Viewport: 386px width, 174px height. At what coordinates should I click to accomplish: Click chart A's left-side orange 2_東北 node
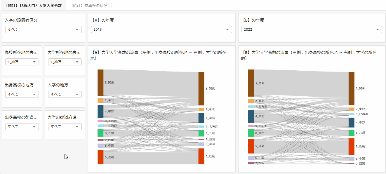pyautogui.click(x=100, y=100)
